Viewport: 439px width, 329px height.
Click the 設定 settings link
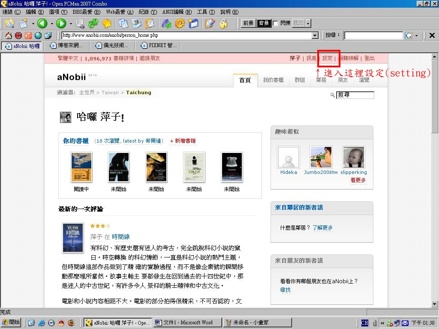[327, 58]
